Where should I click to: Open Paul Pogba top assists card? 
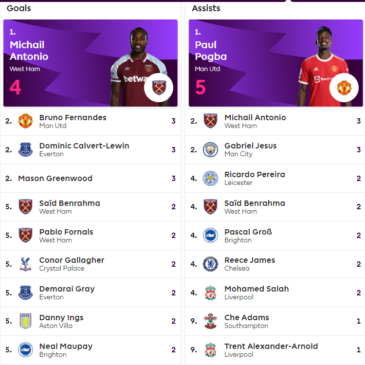[276, 63]
